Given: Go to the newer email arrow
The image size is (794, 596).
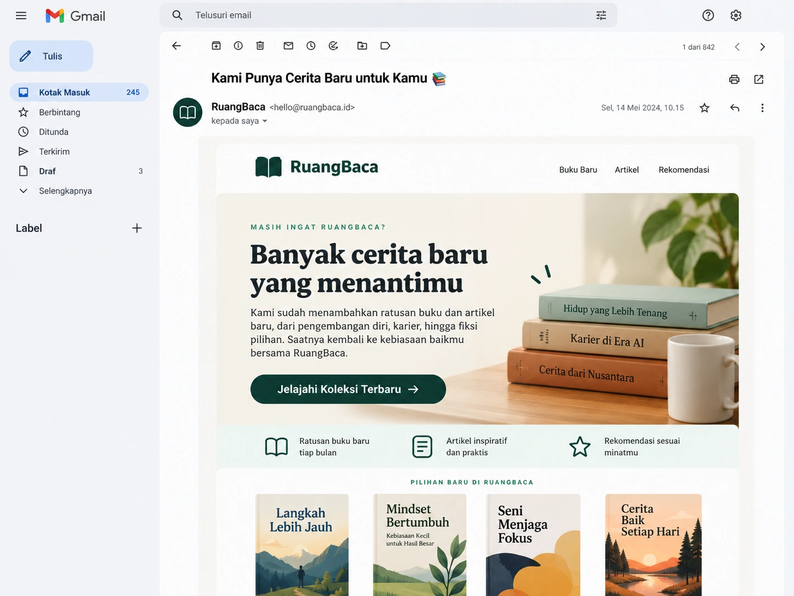Looking at the screenshot, I should point(738,47).
